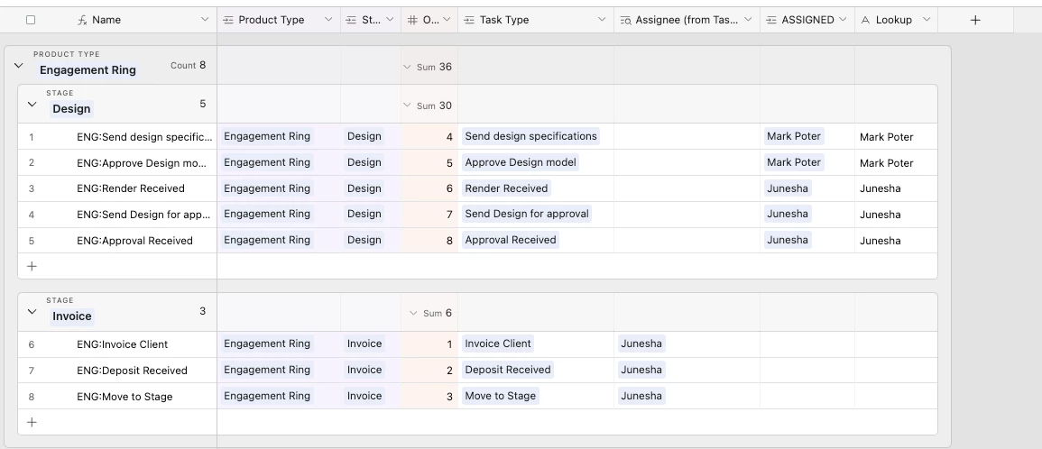
Task: Collapse the Design stage group
Action: tap(32, 105)
